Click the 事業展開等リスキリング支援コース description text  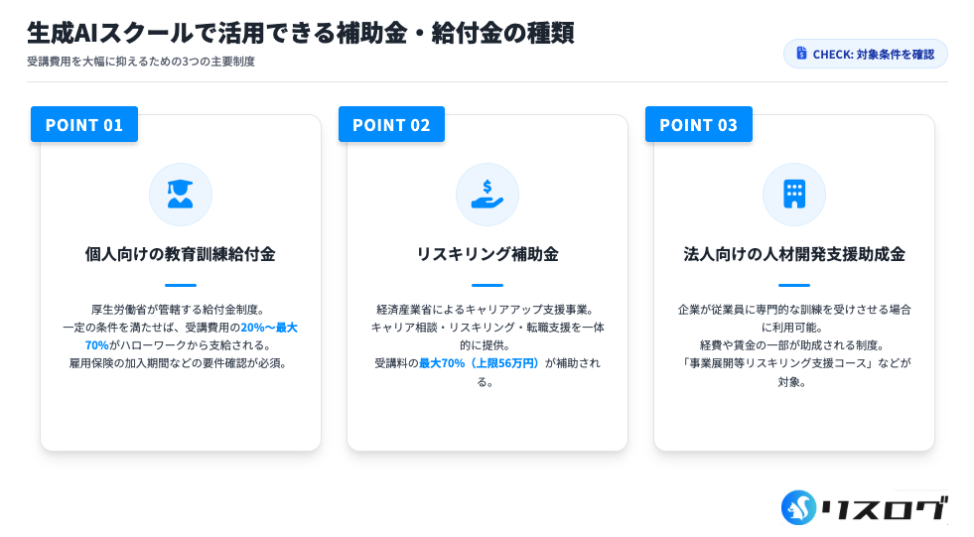coord(793,363)
